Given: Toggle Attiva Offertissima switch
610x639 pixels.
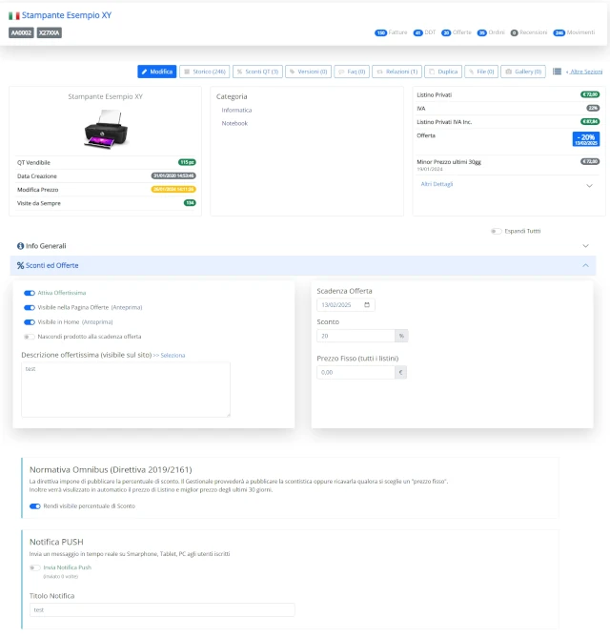Looking at the screenshot, I should (30, 293).
